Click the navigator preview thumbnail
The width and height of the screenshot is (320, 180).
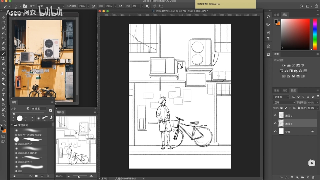[x=76, y=144]
